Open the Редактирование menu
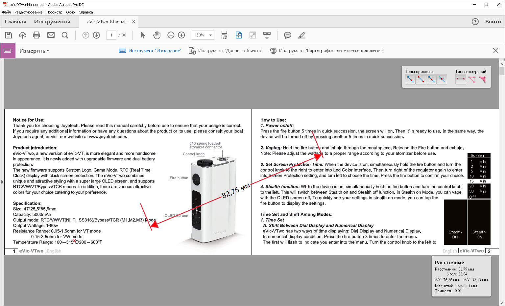 (x=28, y=12)
